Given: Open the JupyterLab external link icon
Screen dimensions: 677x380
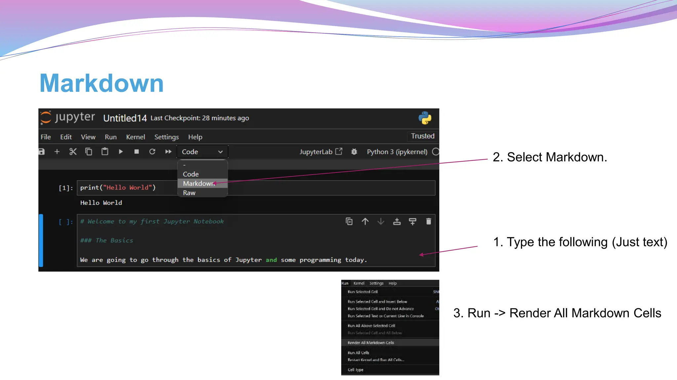Looking at the screenshot, I should coord(339,151).
